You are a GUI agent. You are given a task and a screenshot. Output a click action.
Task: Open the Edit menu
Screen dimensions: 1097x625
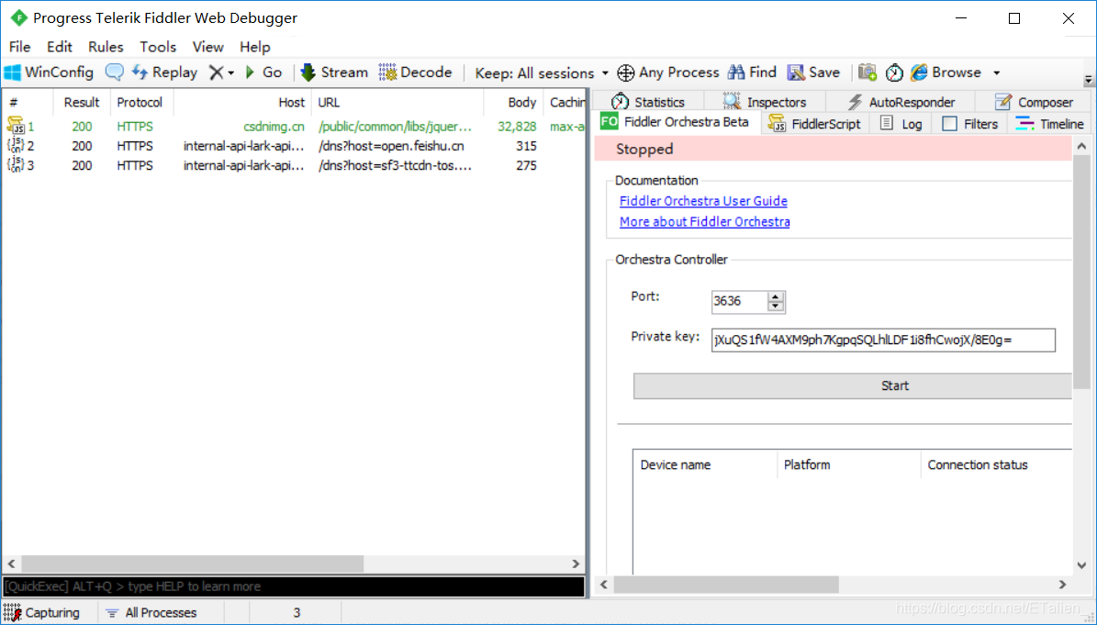coord(60,47)
